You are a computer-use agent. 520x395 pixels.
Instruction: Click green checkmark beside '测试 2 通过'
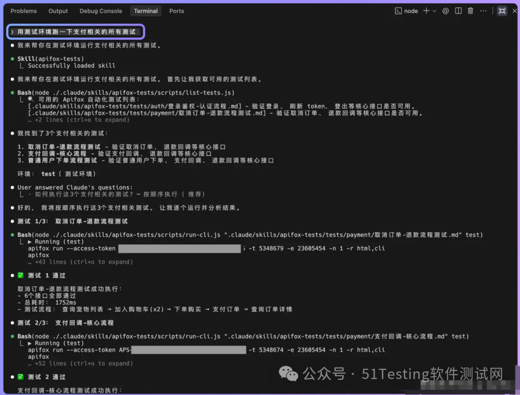[x=21, y=377]
